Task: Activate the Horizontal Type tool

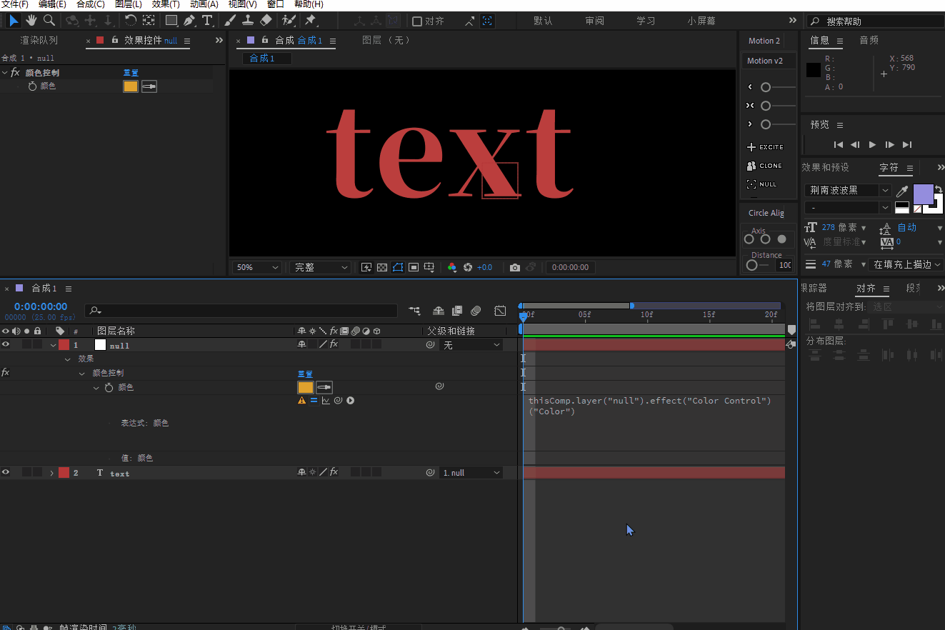Action: click(x=208, y=21)
